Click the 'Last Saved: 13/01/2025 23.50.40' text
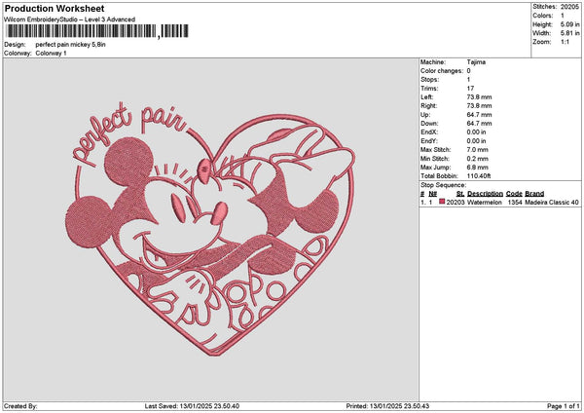Viewport: 584px width, 413px height. 192,406
